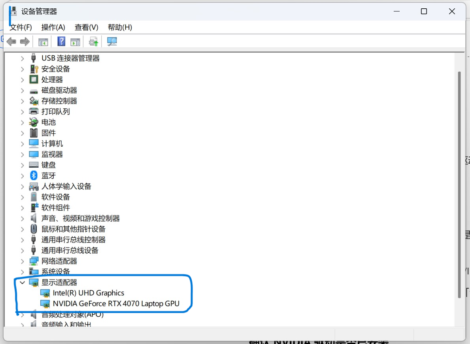Click the 计算机 monitor icon
Viewport: 470px width, 344px height.
point(34,144)
